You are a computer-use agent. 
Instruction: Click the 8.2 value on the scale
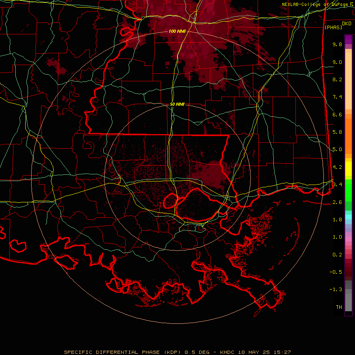[x=337, y=79]
